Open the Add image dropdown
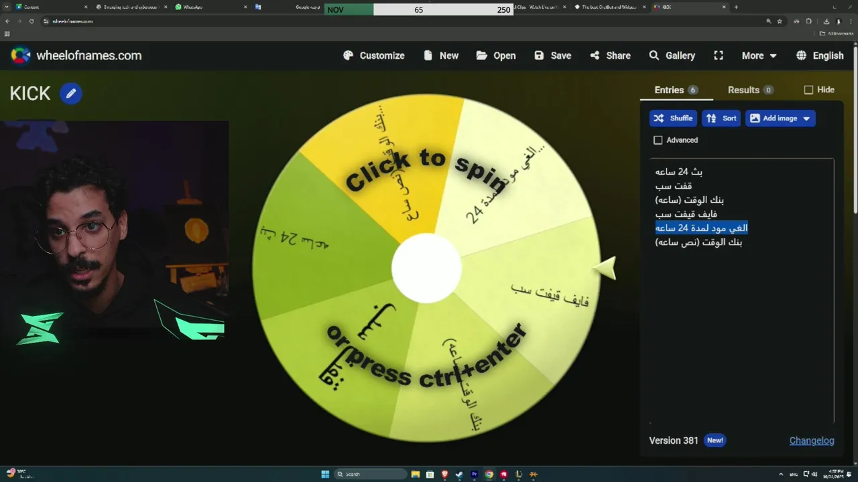Image resolution: width=858 pixels, height=482 pixels. point(780,118)
